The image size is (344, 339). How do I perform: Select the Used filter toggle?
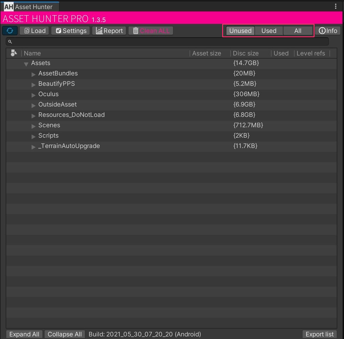[x=269, y=31]
